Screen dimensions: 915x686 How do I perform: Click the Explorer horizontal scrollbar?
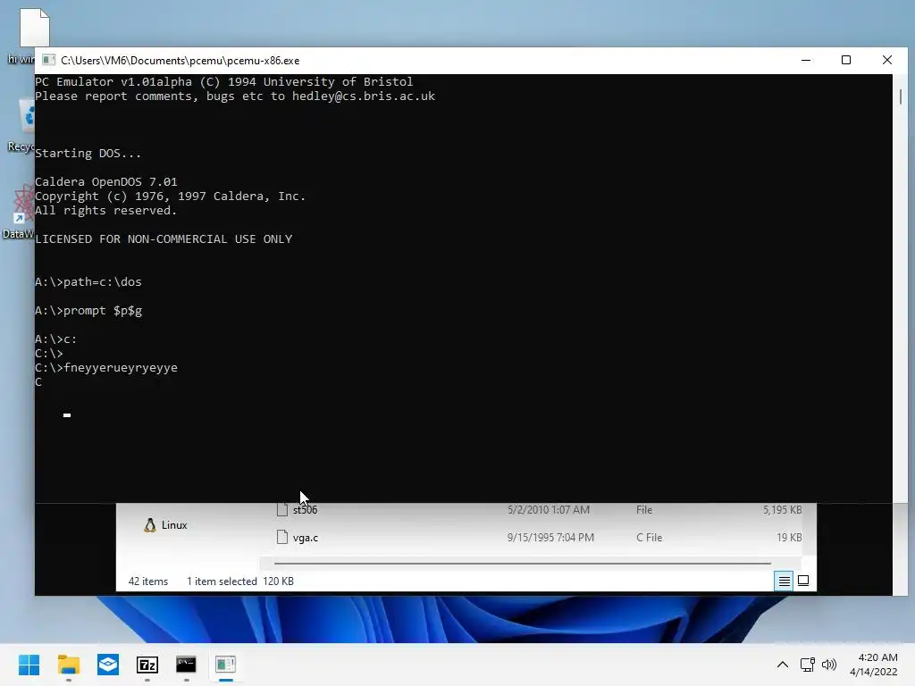522,564
